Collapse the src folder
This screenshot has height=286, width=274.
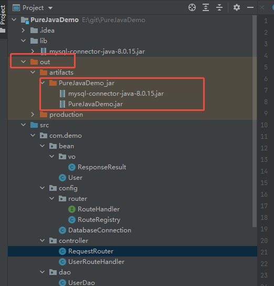[24, 125]
